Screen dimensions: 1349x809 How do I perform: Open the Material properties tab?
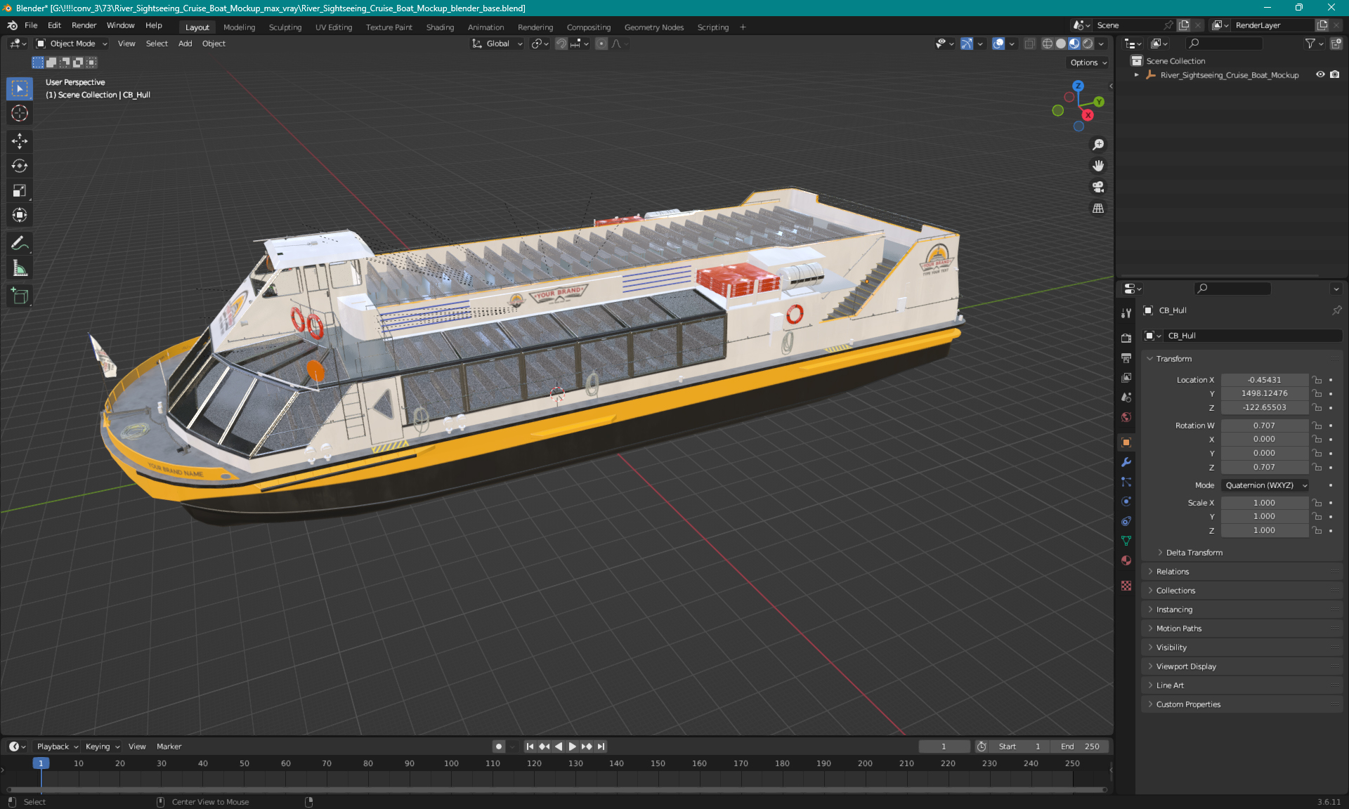point(1126,560)
